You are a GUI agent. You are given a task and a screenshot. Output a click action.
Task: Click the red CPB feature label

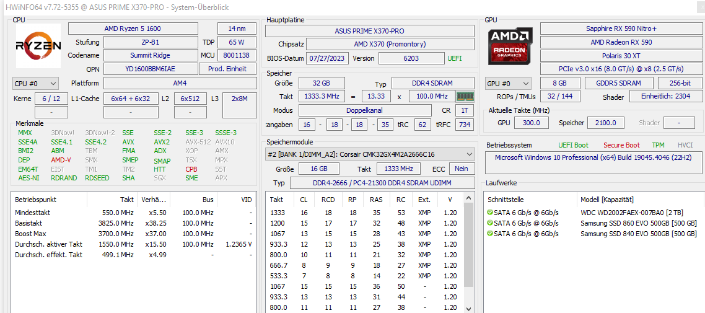[x=191, y=169]
